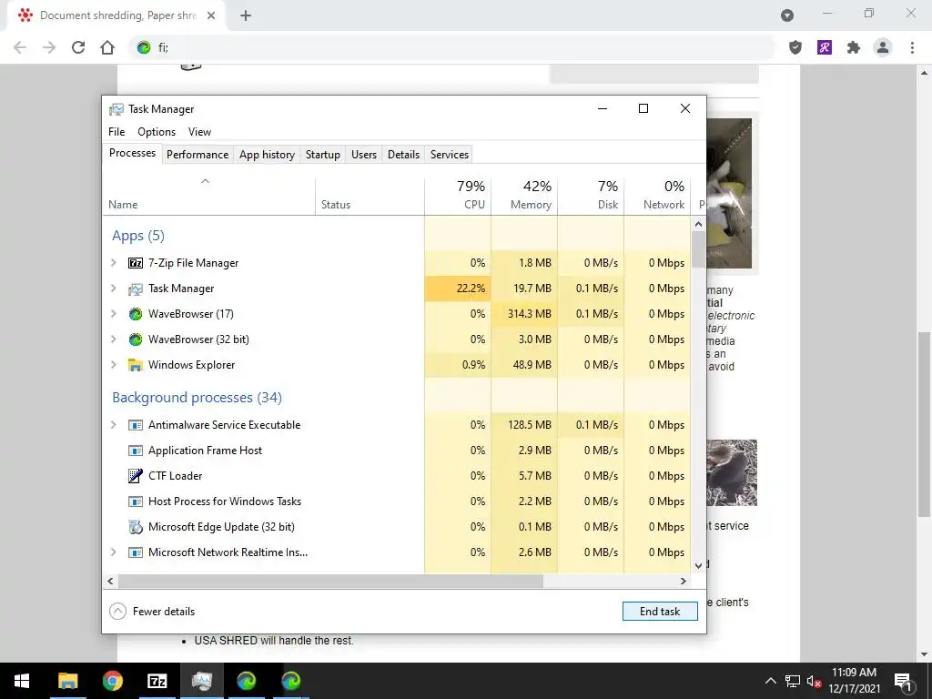Expand the Task Manager process row
The height and width of the screenshot is (699, 932).
(114, 289)
